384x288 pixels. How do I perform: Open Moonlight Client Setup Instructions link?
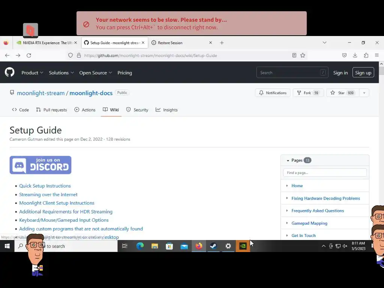coord(57,203)
